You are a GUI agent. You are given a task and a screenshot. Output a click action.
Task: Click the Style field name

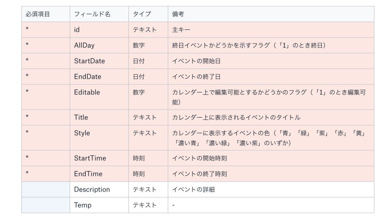click(82, 133)
